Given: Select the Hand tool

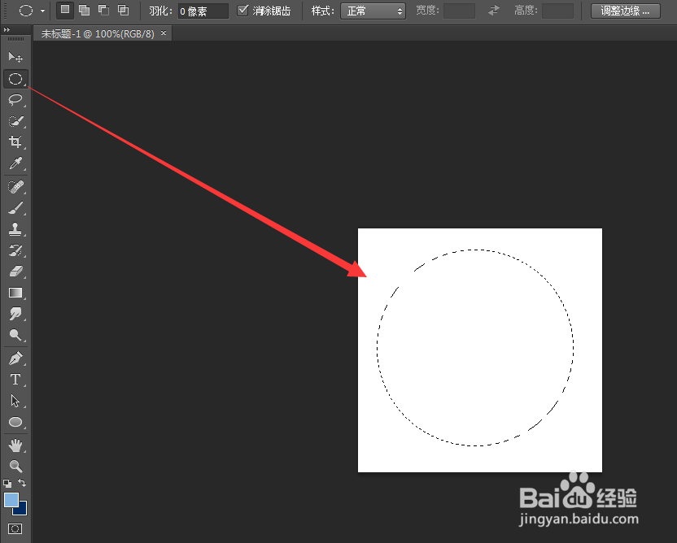Looking at the screenshot, I should (15, 445).
